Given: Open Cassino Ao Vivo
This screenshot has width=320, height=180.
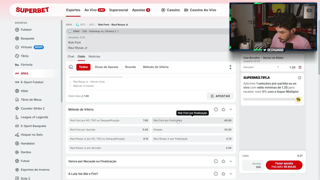Looking at the screenshot, I should click(200, 10).
